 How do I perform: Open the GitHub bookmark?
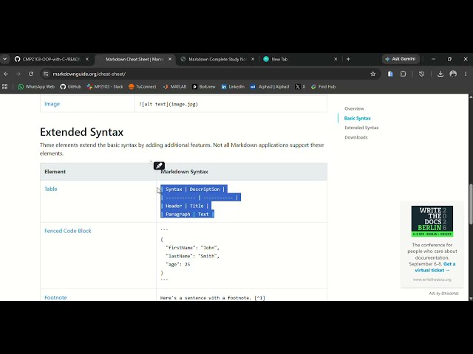click(x=71, y=87)
